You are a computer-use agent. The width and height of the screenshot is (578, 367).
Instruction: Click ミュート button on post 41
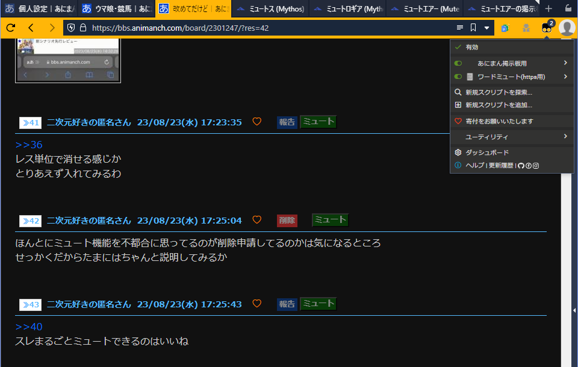[x=319, y=122]
